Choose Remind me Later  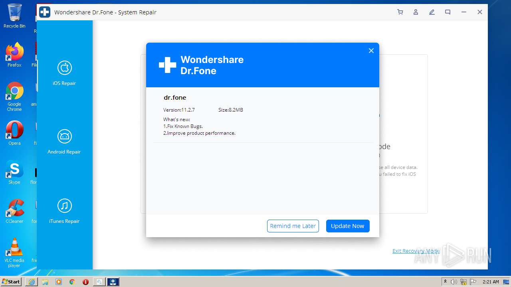coord(293,226)
